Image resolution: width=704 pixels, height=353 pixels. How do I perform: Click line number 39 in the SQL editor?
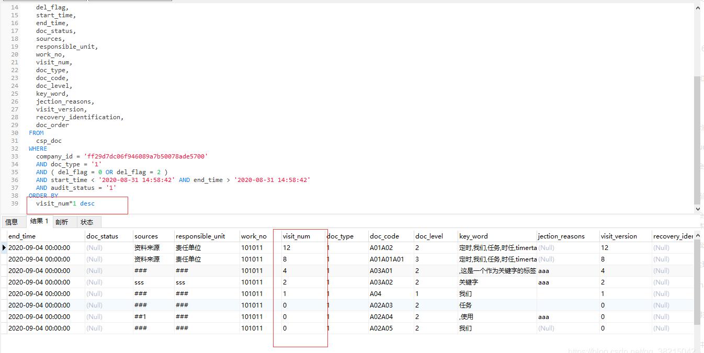click(14, 203)
